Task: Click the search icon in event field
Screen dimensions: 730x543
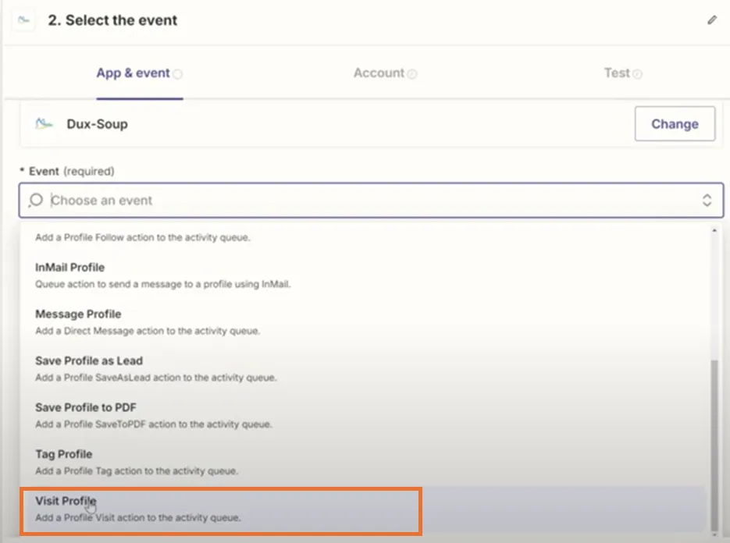Action: click(x=36, y=200)
